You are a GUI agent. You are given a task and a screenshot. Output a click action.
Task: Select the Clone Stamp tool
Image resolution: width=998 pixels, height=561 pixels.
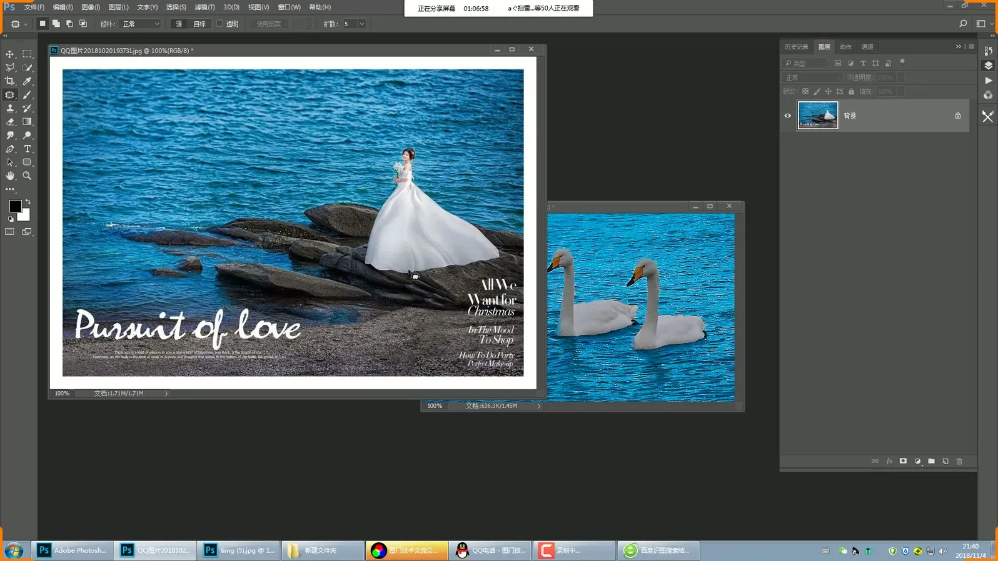tap(10, 109)
